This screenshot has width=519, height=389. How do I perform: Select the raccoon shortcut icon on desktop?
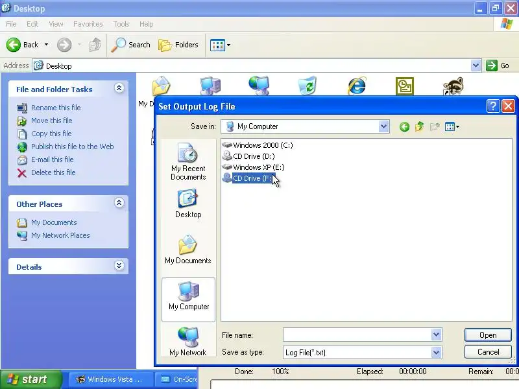453,86
